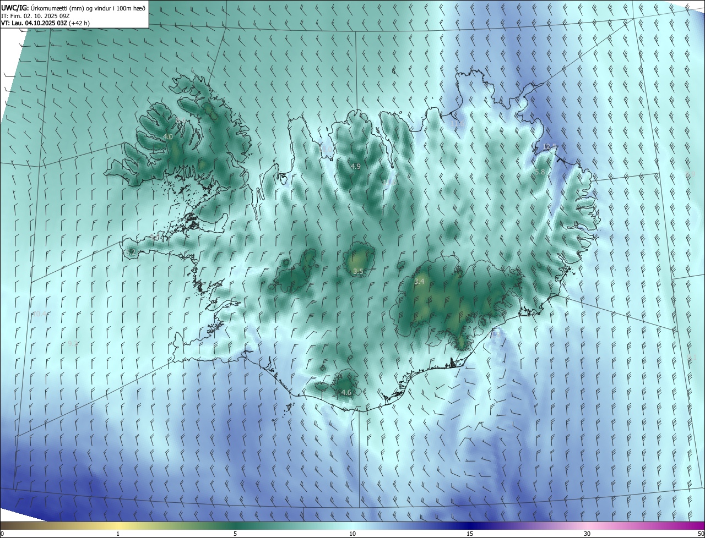Click the colour scale label '10'
Viewport: 705px width, 538px height.
coord(352,534)
